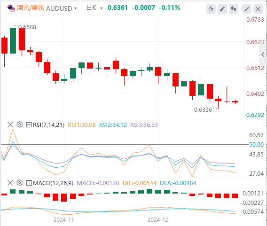The width and height of the screenshot is (267, 226).
Task: Remove the RSI indicator panel
Action: 10,125
